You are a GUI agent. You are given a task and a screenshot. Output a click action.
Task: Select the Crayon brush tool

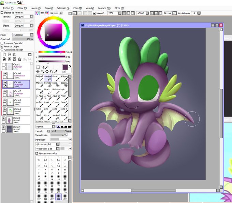56,104
